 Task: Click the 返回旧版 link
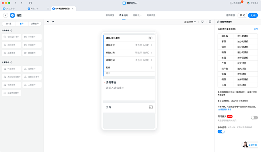pos(230,15)
